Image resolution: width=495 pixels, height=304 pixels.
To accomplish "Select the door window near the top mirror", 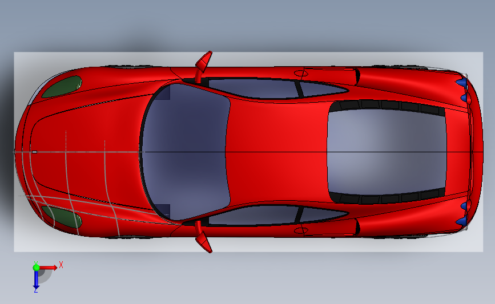I will tap(254, 88).
